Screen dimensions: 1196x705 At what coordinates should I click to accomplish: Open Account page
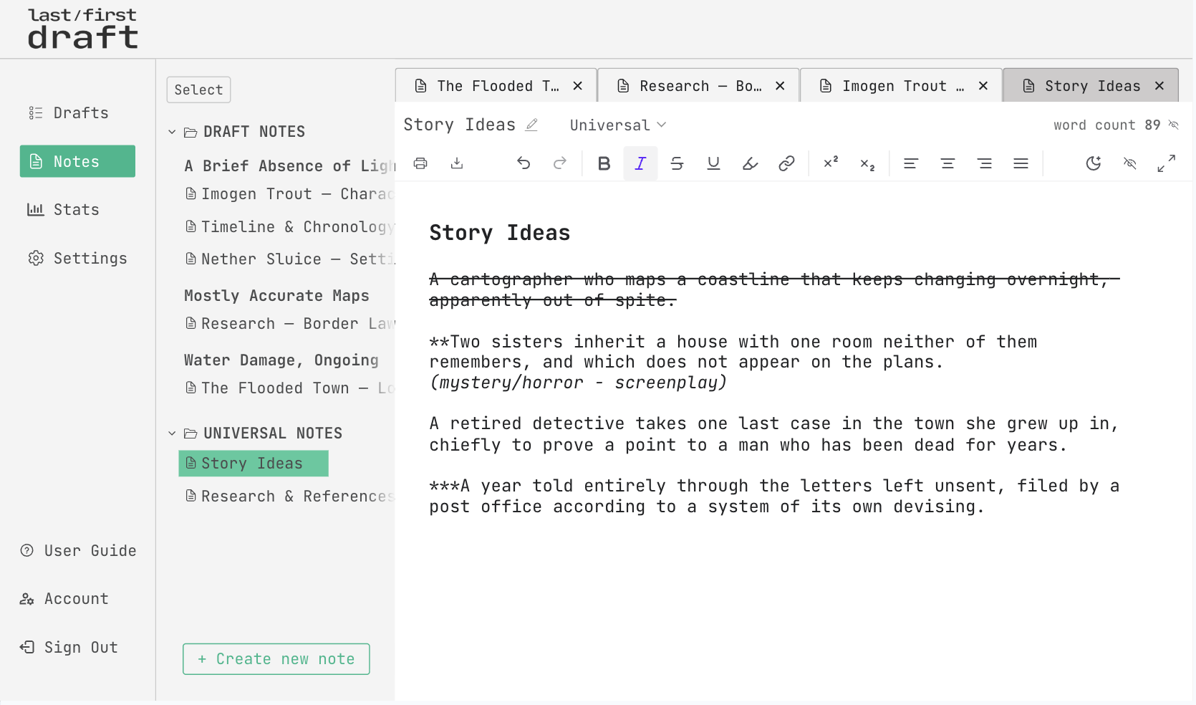point(64,599)
